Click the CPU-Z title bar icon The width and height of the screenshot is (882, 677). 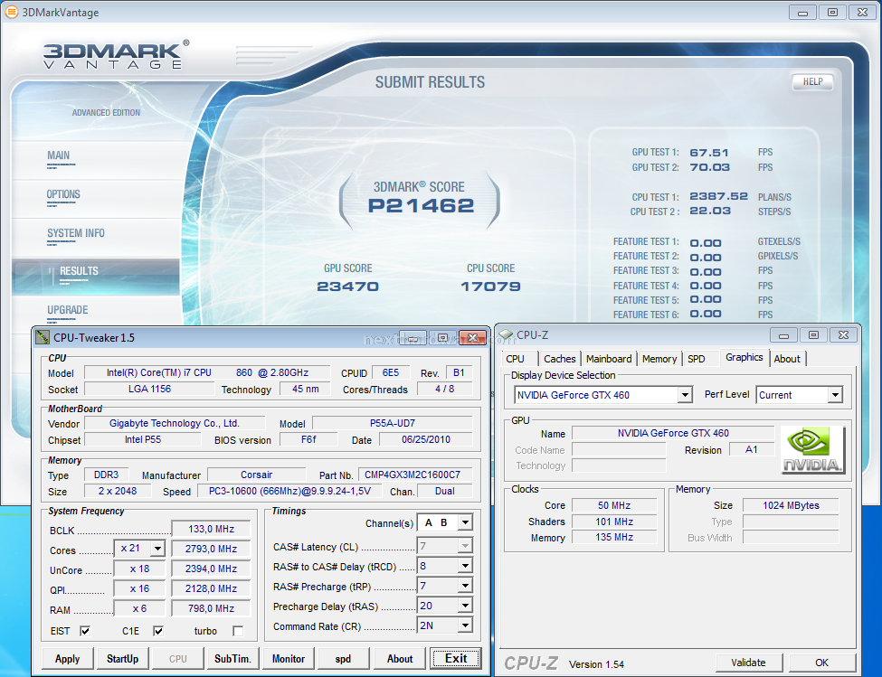(x=506, y=334)
